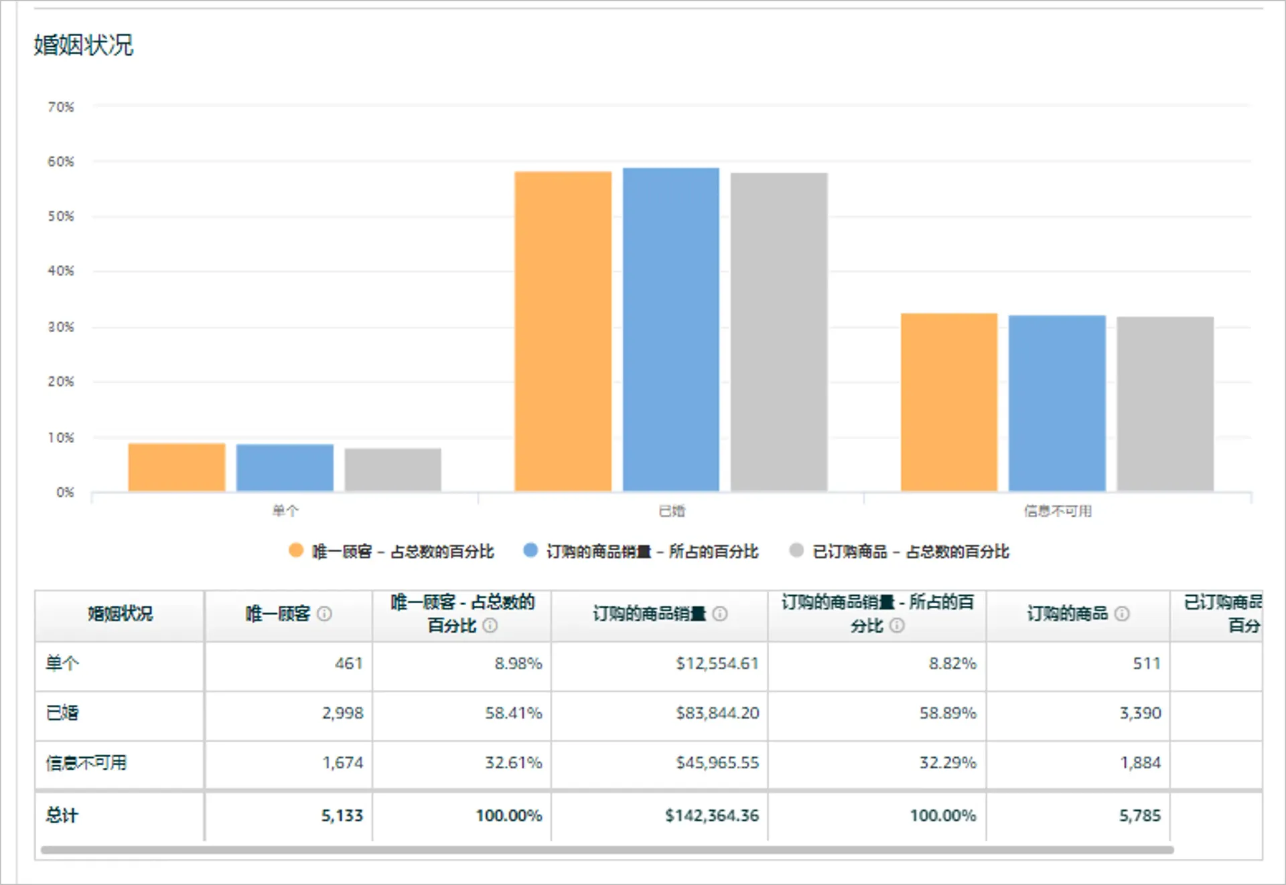Click the horizontal scrollbar under the table
Image resolution: width=1286 pixels, height=885 pixels.
(x=607, y=850)
